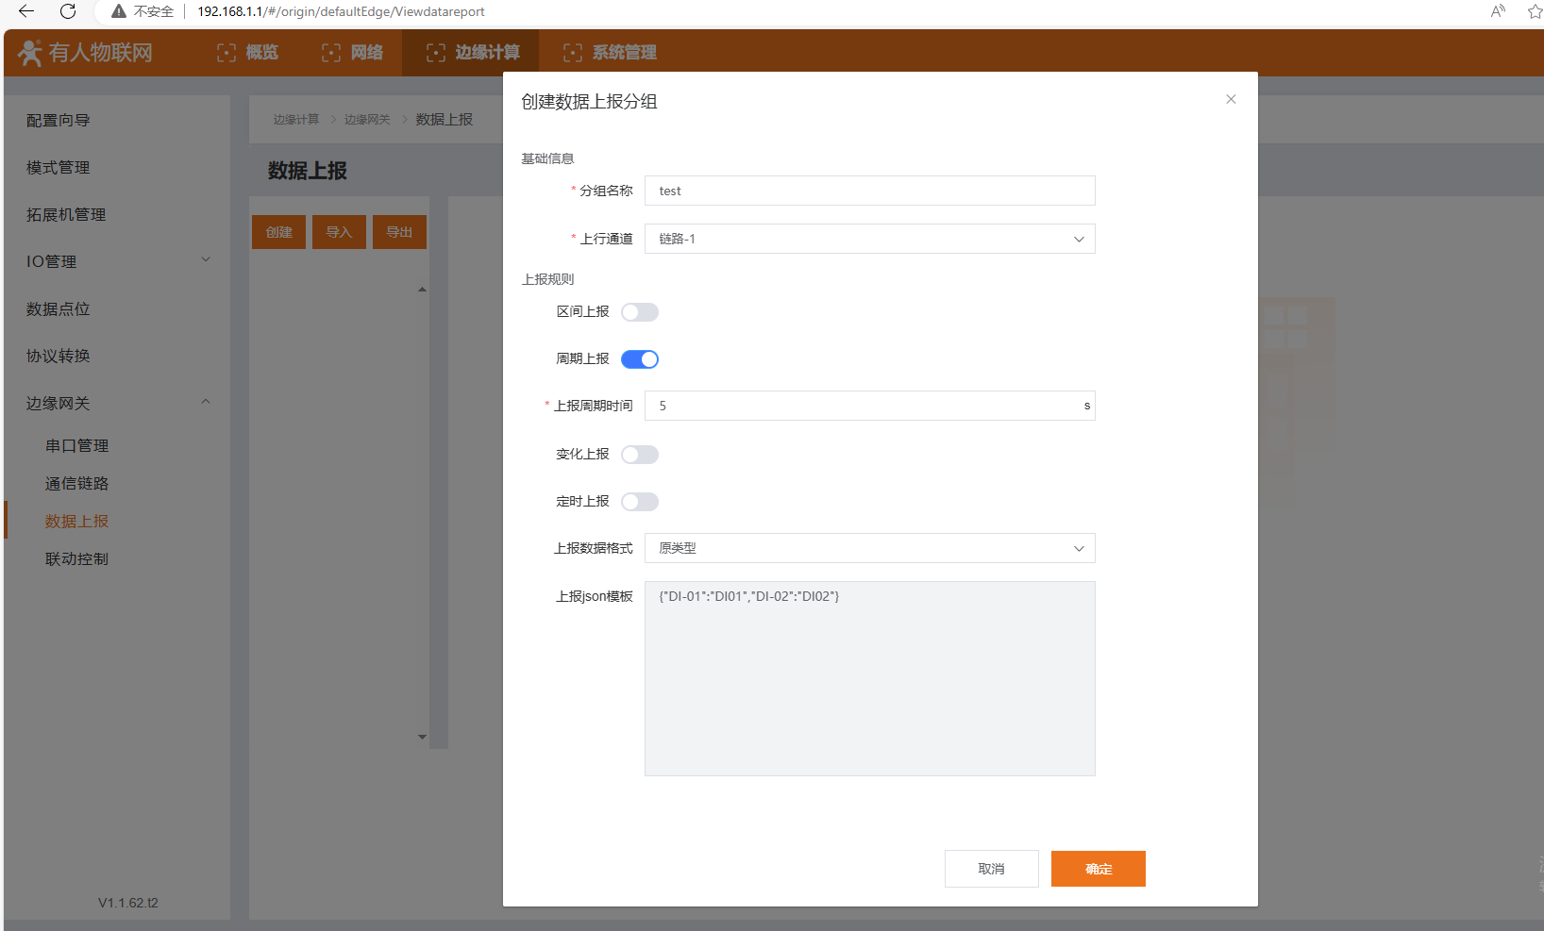Click the favorites star icon in address bar
Viewport: 1544px width, 931px height.
1535,11
